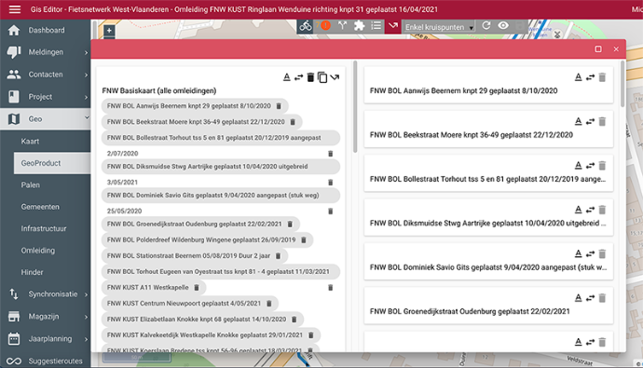Image resolution: width=643 pixels, height=368 pixels.
Task: Click swap arrows icon on Beekstraat Moere card
Action: coord(590,121)
